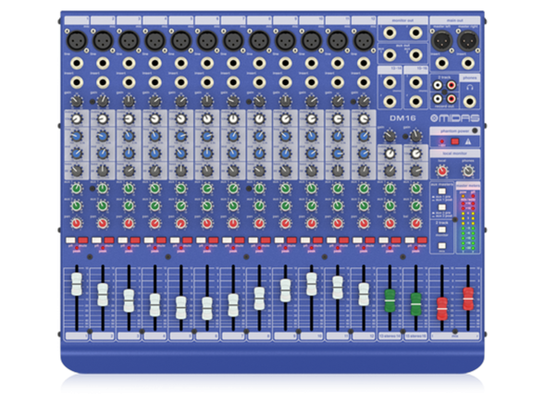The height and width of the screenshot is (408, 545).
Task: Click record out white RCA jack
Action: pos(438,99)
